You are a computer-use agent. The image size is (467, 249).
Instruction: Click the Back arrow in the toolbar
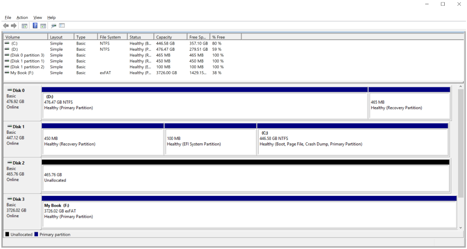click(x=6, y=25)
